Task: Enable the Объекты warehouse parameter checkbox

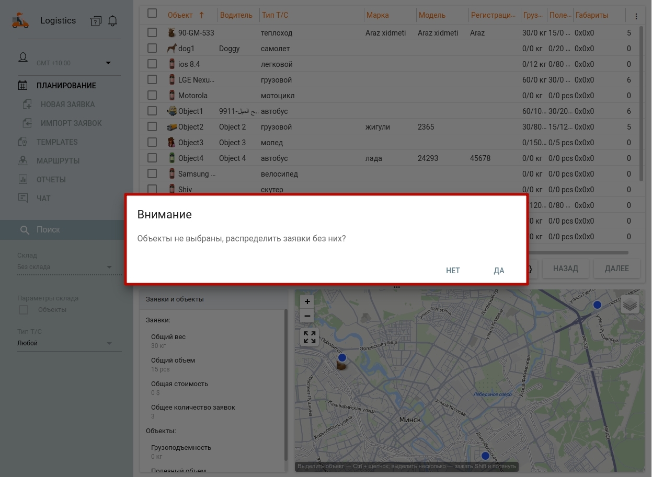Action: coord(24,310)
